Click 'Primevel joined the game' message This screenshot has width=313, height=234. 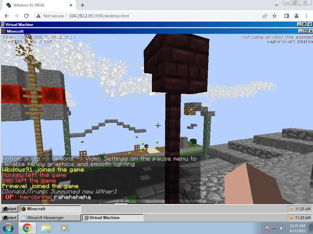tap(40, 186)
